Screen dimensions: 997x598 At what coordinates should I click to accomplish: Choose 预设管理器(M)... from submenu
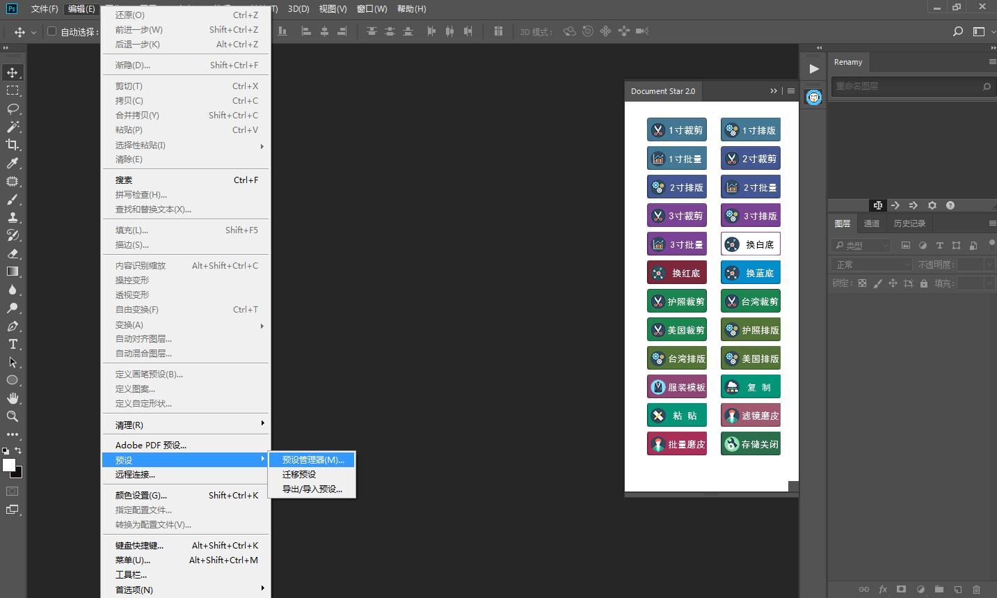312,459
